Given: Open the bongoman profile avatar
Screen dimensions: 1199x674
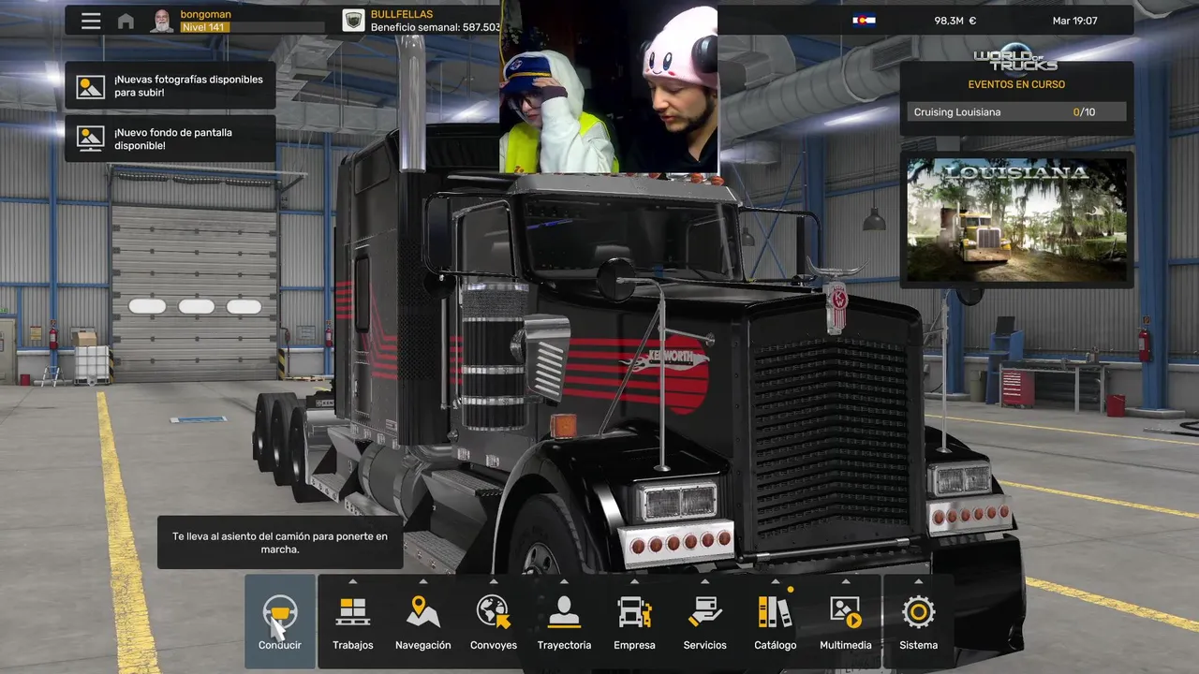Looking at the screenshot, I should (x=162, y=21).
